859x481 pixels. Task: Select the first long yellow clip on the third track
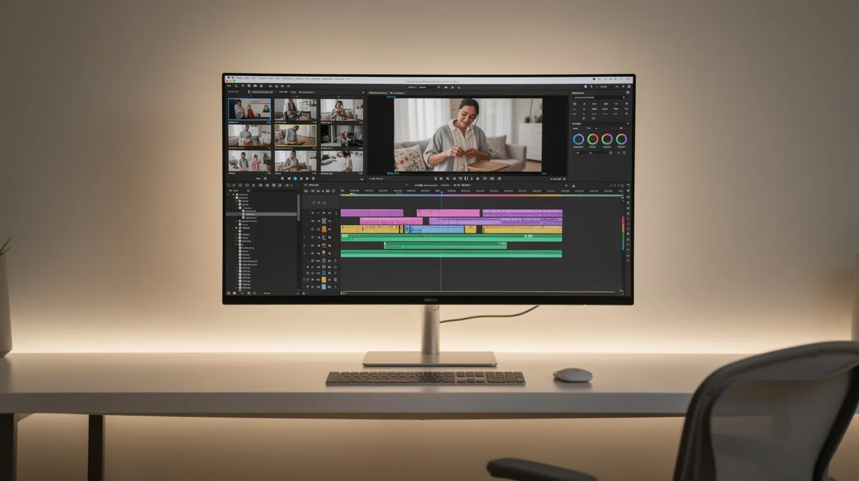(x=369, y=229)
